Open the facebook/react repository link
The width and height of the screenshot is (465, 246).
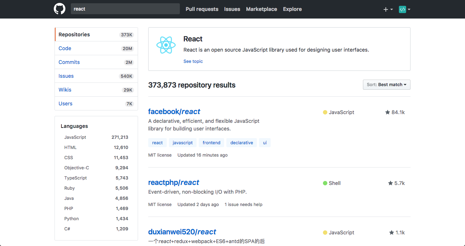click(174, 112)
